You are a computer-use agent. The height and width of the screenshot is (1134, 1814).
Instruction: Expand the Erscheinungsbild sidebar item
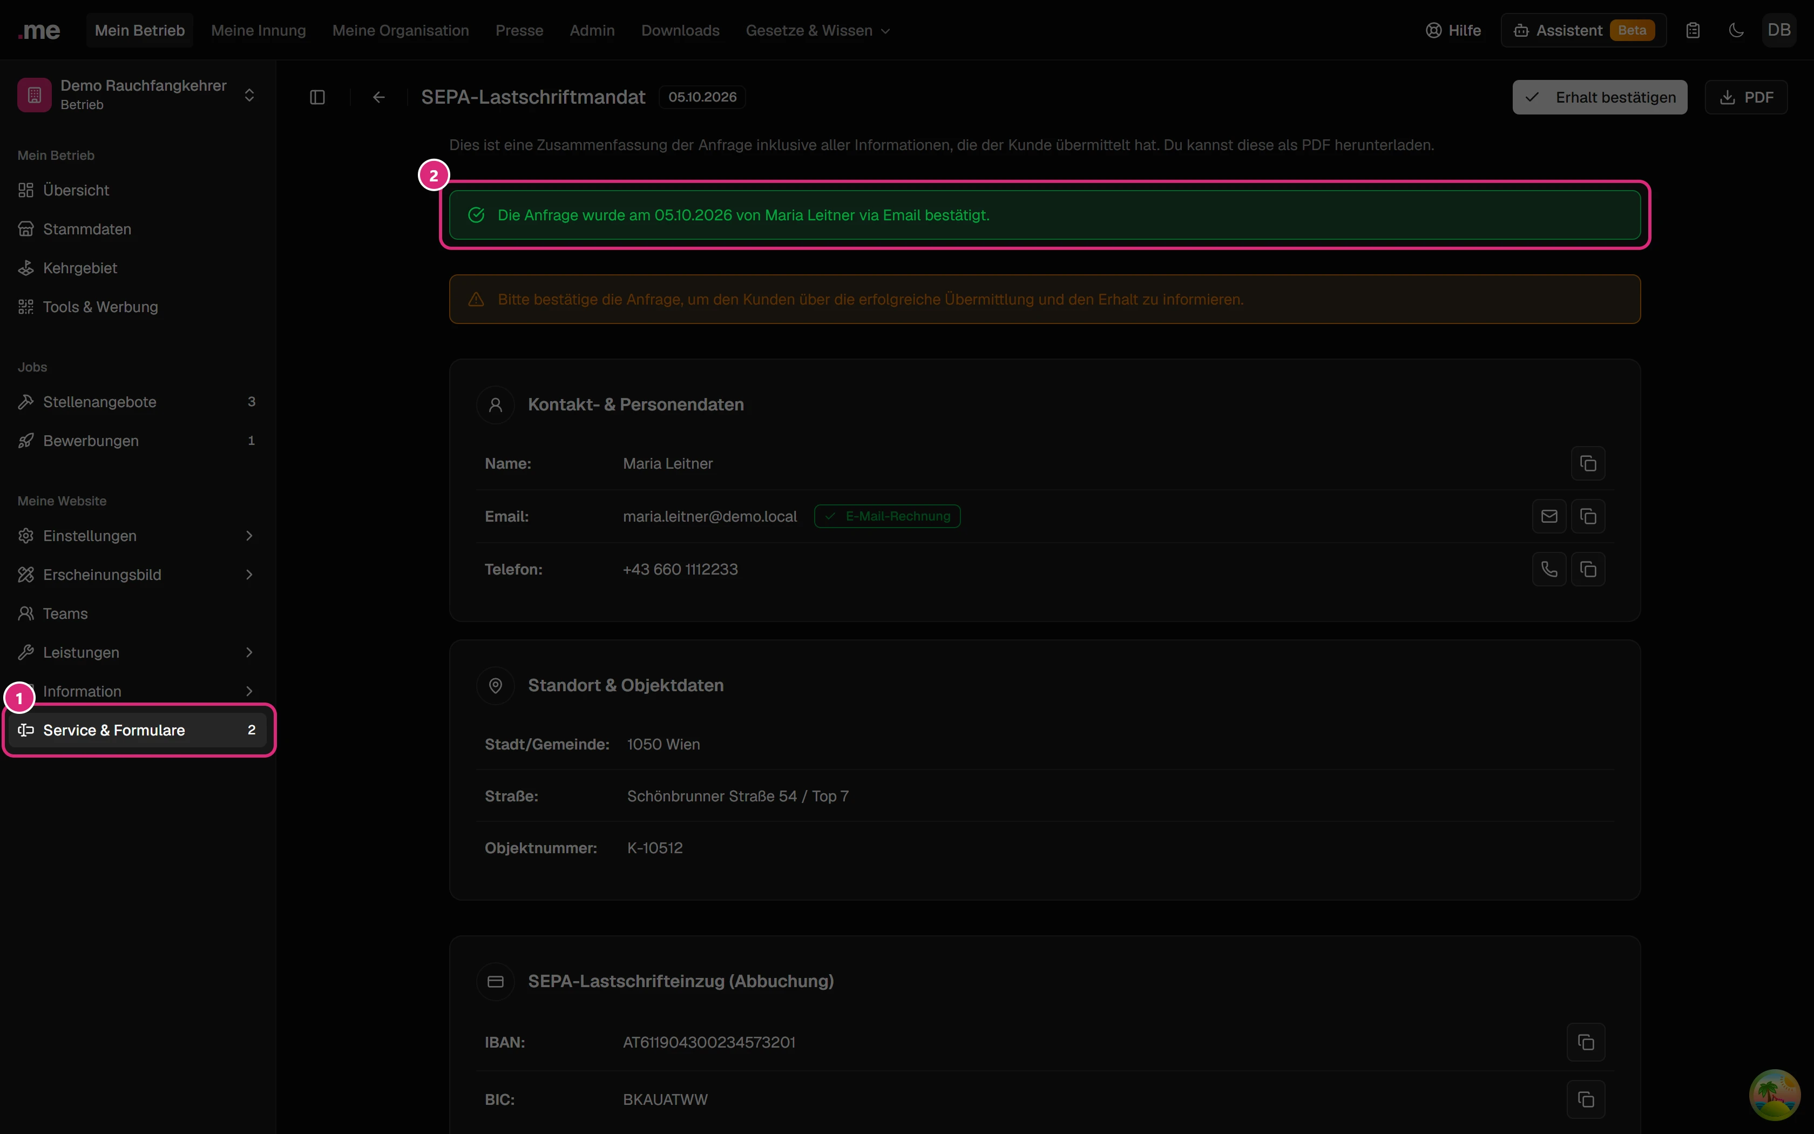pos(138,575)
